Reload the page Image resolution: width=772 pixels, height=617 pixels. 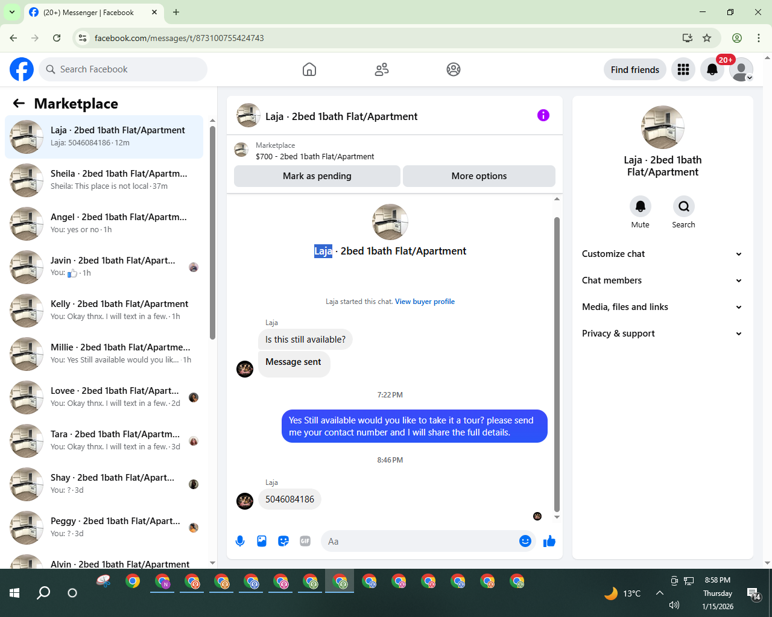(57, 38)
